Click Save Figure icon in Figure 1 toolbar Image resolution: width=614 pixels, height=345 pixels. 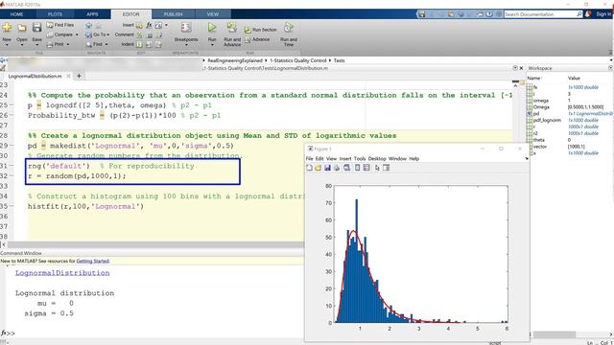(x=327, y=168)
